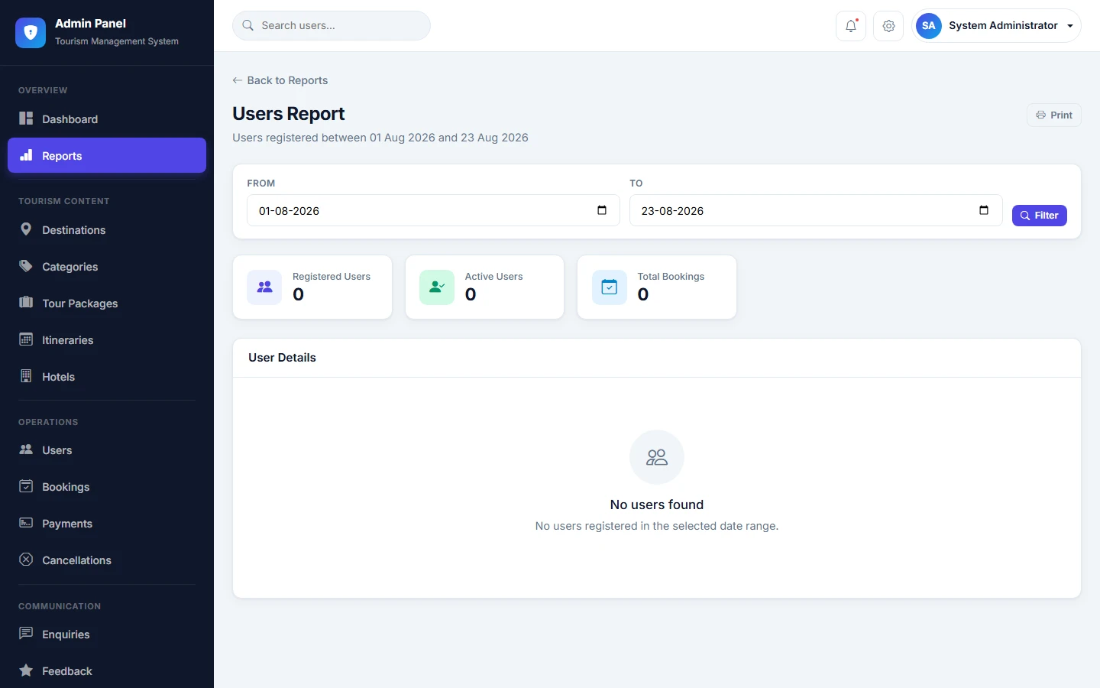
Task: Click the Reports bar chart icon
Action: pyautogui.click(x=26, y=155)
